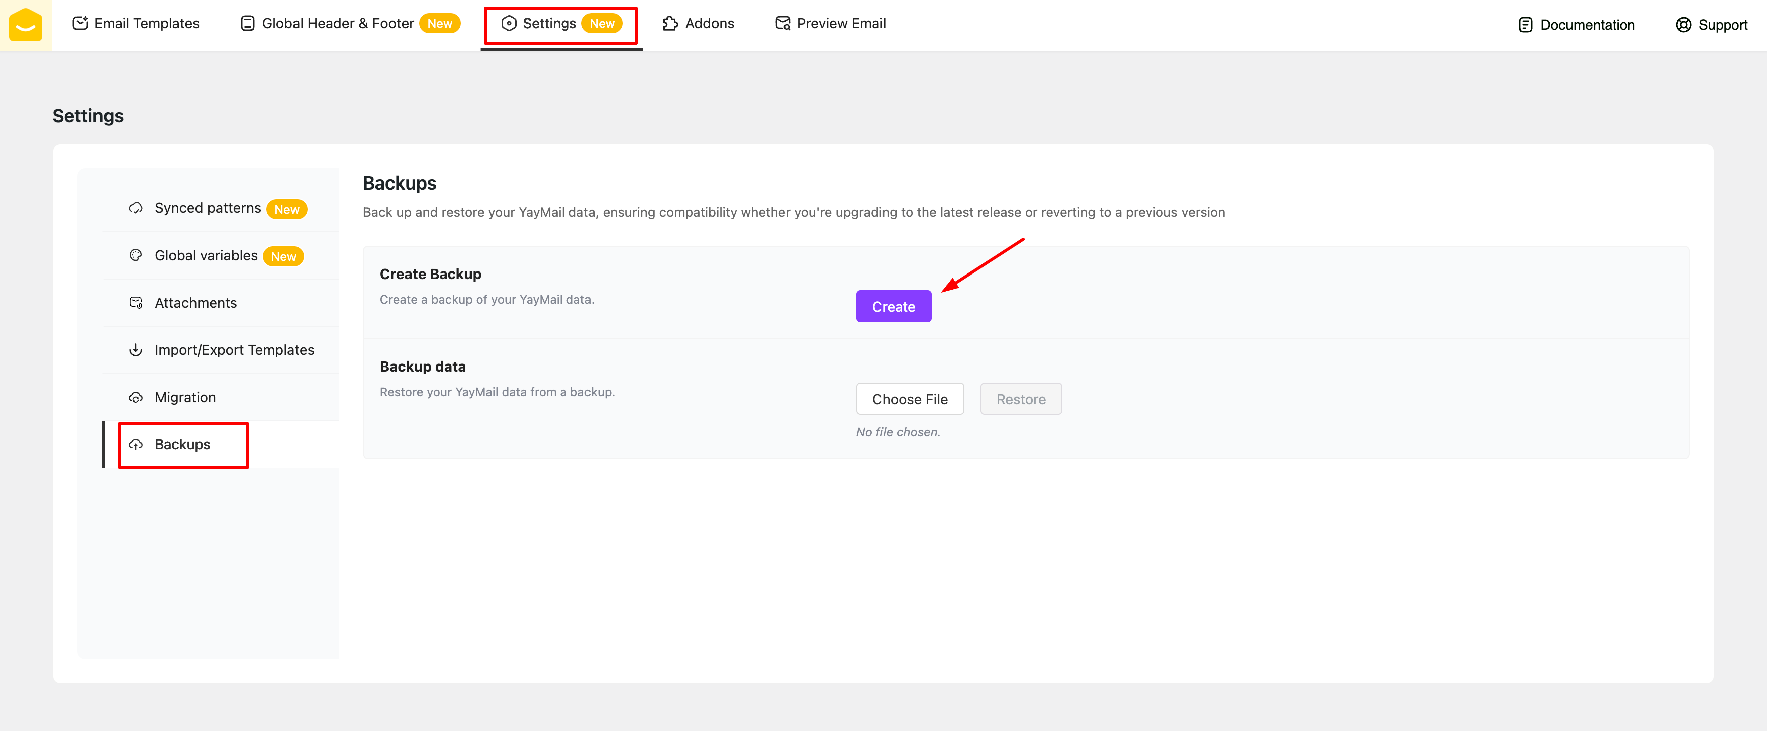Image resolution: width=1767 pixels, height=731 pixels.
Task: Go to the Email Templates tab
Action: [147, 23]
